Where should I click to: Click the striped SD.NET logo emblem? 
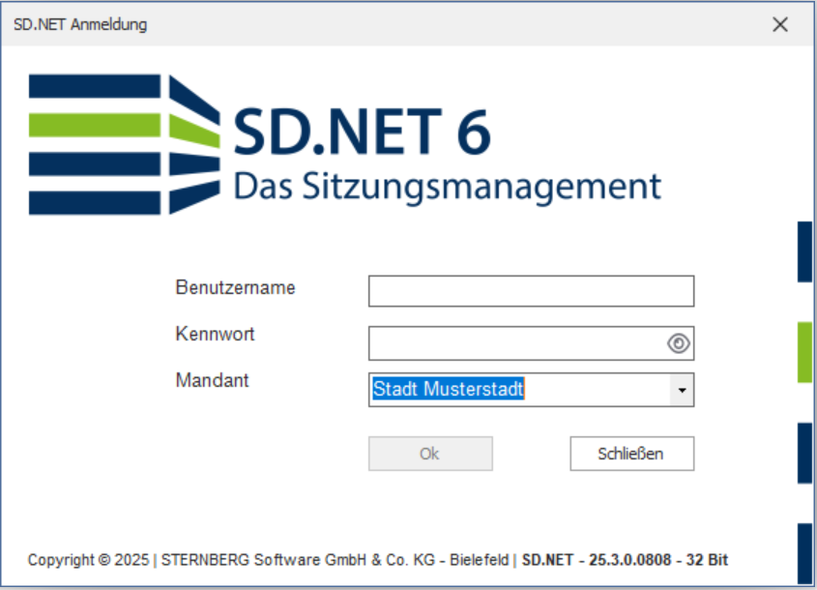click(x=124, y=144)
